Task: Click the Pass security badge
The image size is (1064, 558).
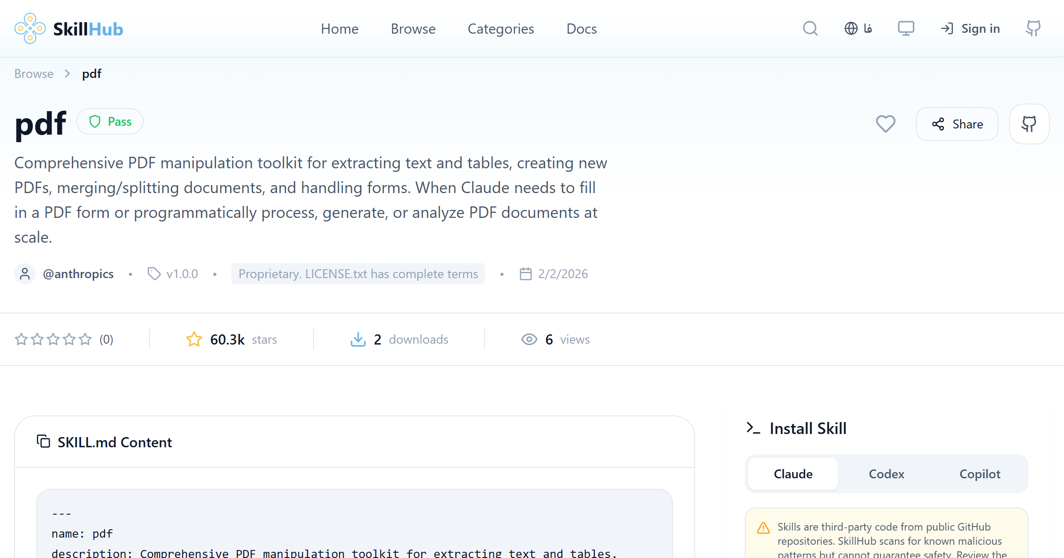Action: (x=110, y=121)
